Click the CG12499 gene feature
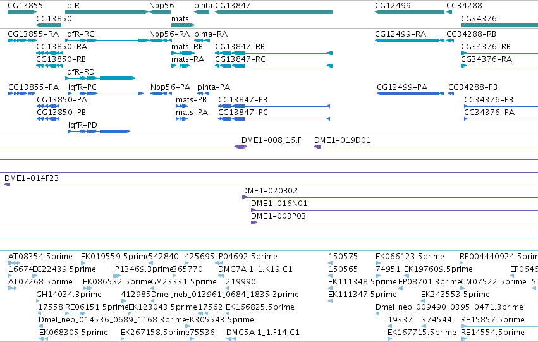The image size is (538, 342). click(410, 12)
